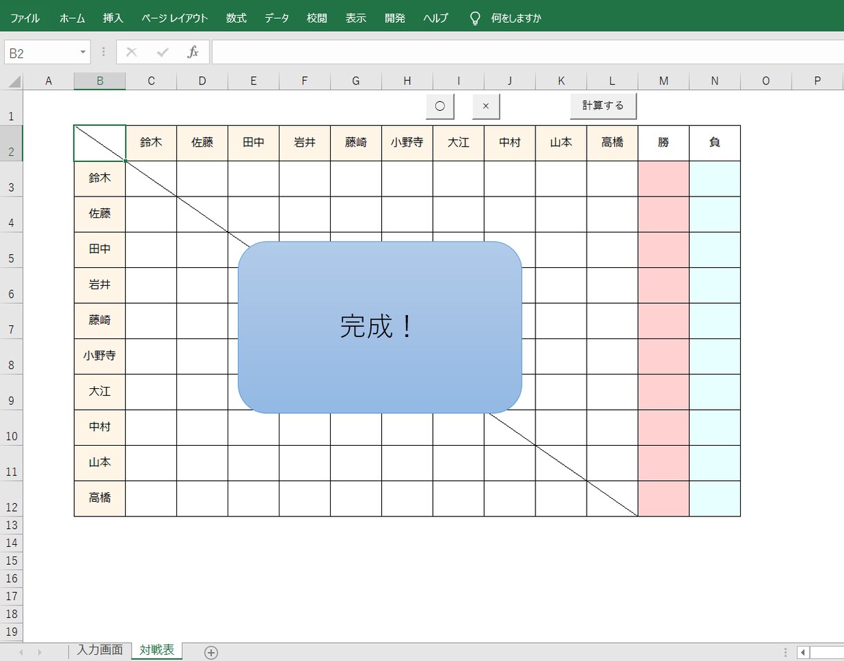Open the ヘルプ tab
This screenshot has height=661, width=844.
436,19
